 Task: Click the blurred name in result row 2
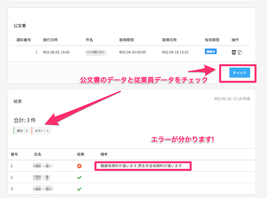[42, 177]
